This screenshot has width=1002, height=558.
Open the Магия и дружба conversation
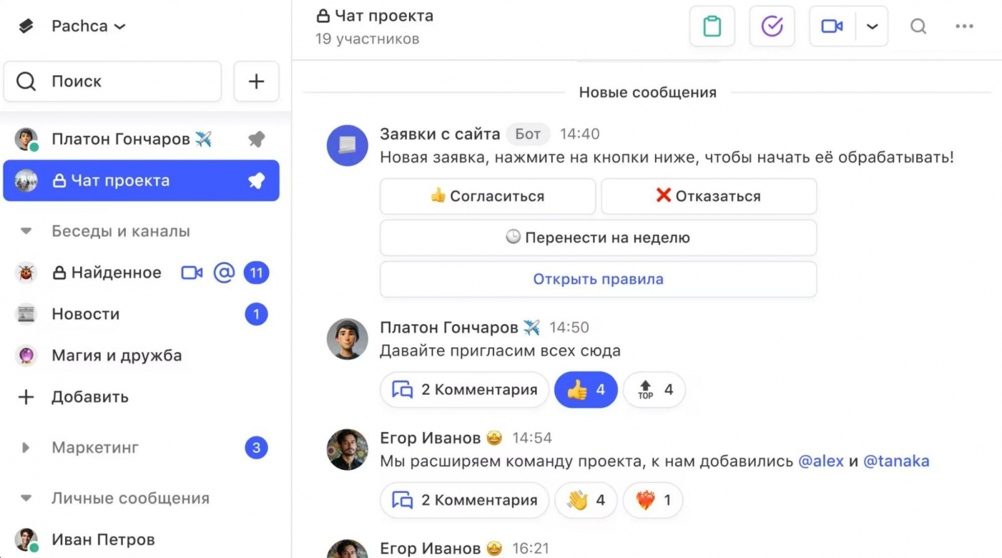point(141,355)
